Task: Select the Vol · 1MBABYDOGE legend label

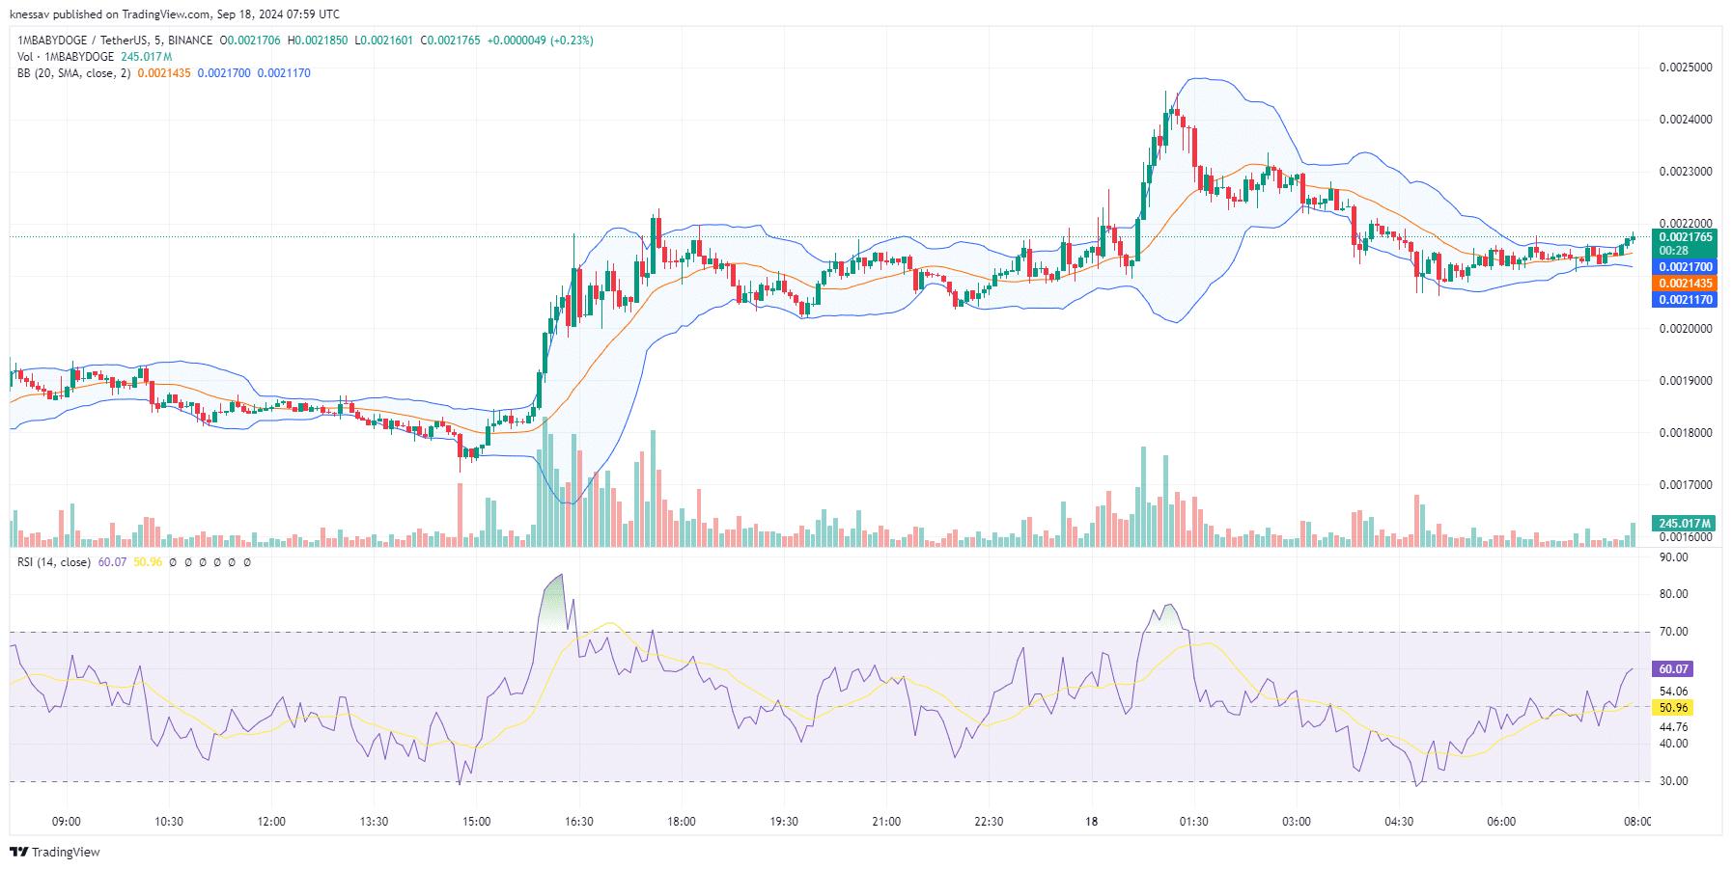Action: coord(66,57)
